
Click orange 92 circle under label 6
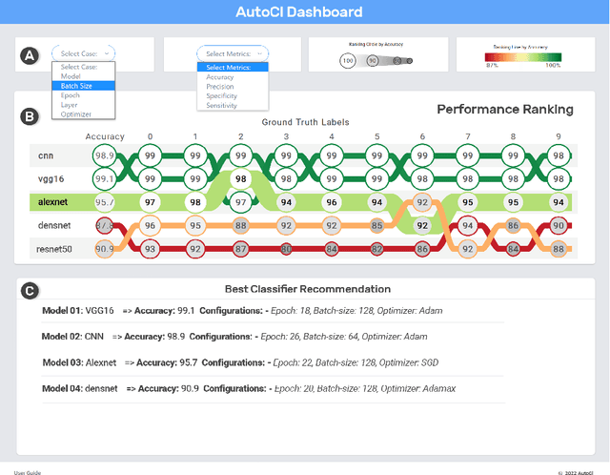422,202
